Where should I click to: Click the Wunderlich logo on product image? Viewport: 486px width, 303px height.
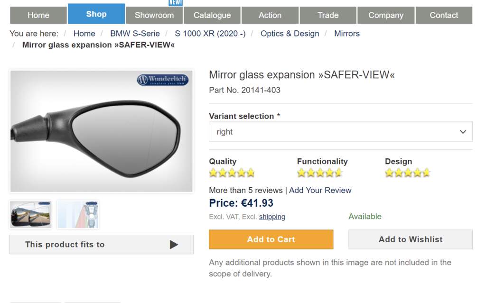[163, 80]
